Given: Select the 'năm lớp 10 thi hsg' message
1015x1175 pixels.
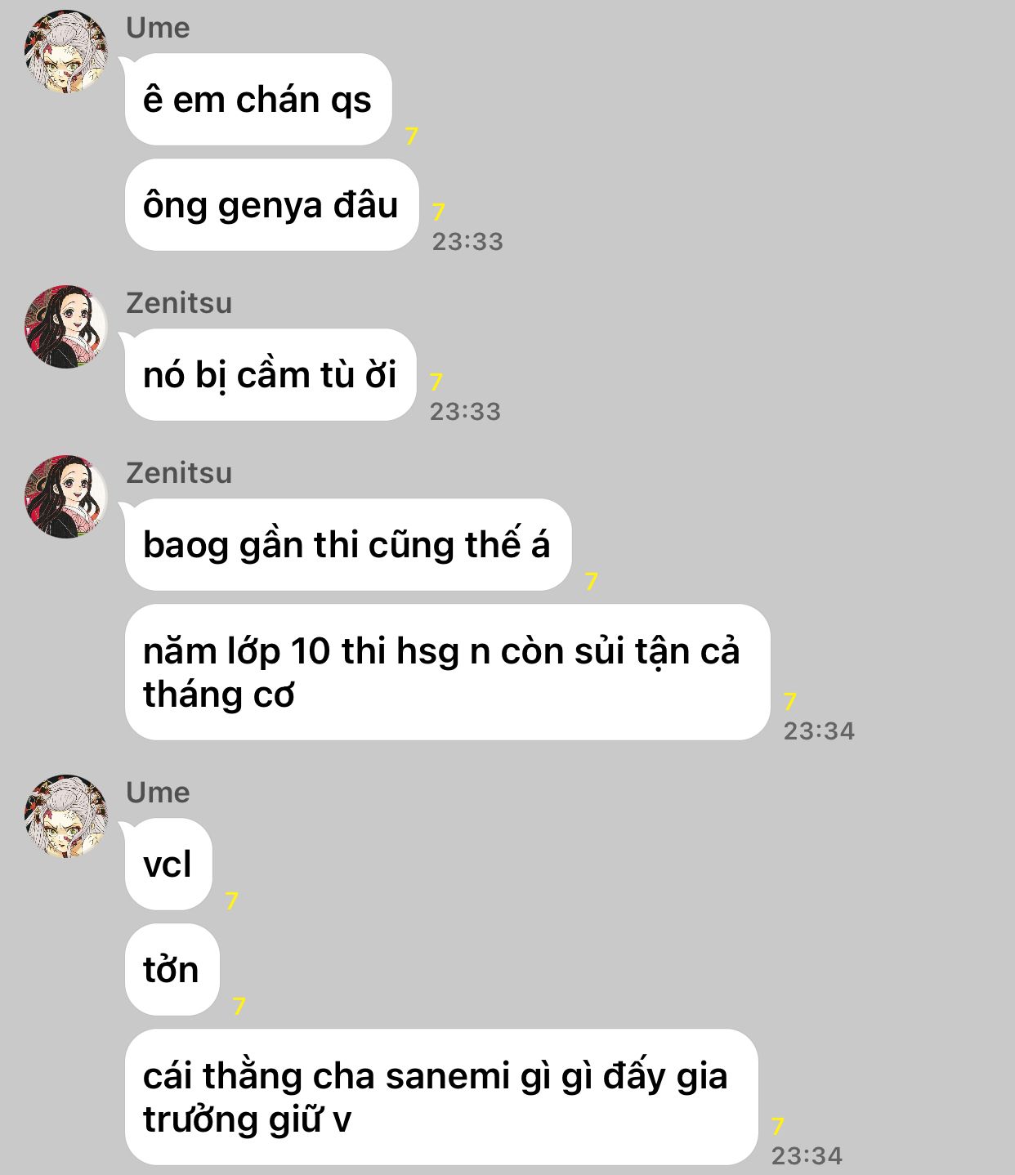Looking at the screenshot, I should pyautogui.click(x=447, y=672).
